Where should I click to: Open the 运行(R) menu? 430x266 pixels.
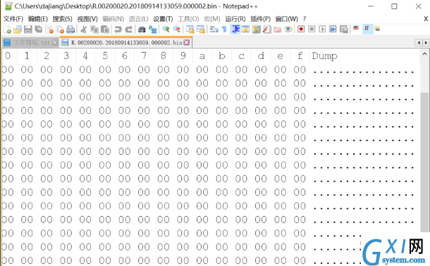click(235, 19)
